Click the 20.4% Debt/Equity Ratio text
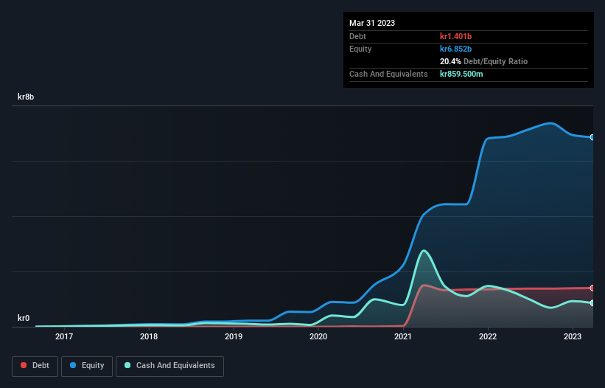 (483, 61)
